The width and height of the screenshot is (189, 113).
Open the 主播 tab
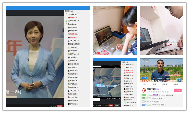coord(154,84)
